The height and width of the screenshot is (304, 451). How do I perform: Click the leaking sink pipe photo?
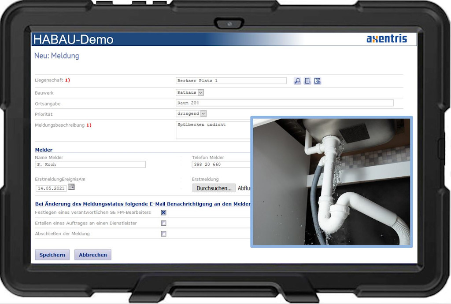click(332, 182)
